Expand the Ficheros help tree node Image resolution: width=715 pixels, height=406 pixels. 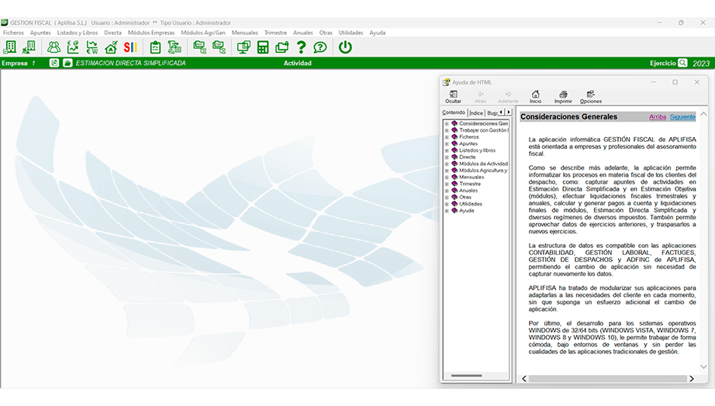[447, 136]
